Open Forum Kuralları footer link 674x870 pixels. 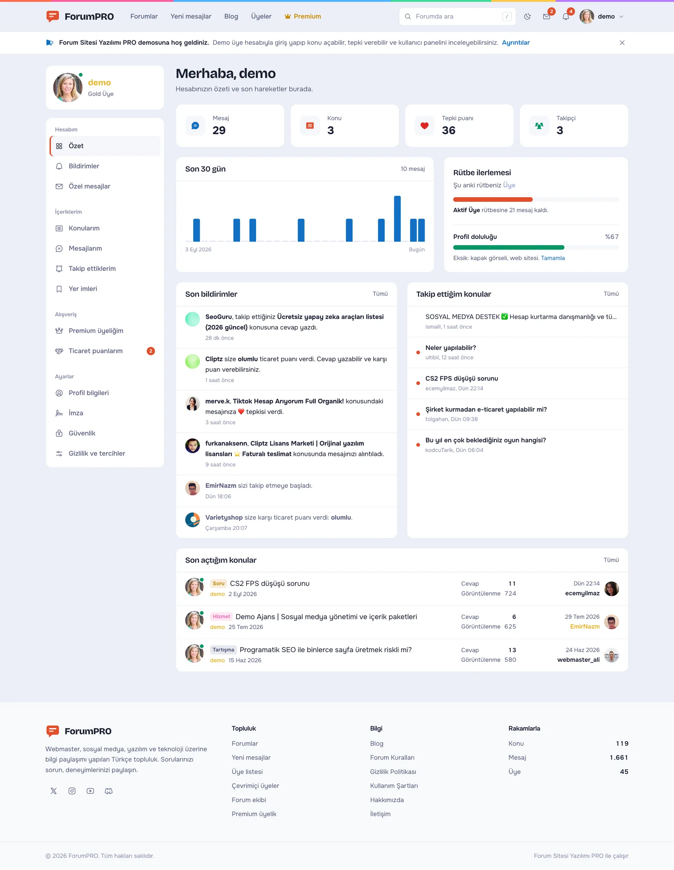[392, 758]
